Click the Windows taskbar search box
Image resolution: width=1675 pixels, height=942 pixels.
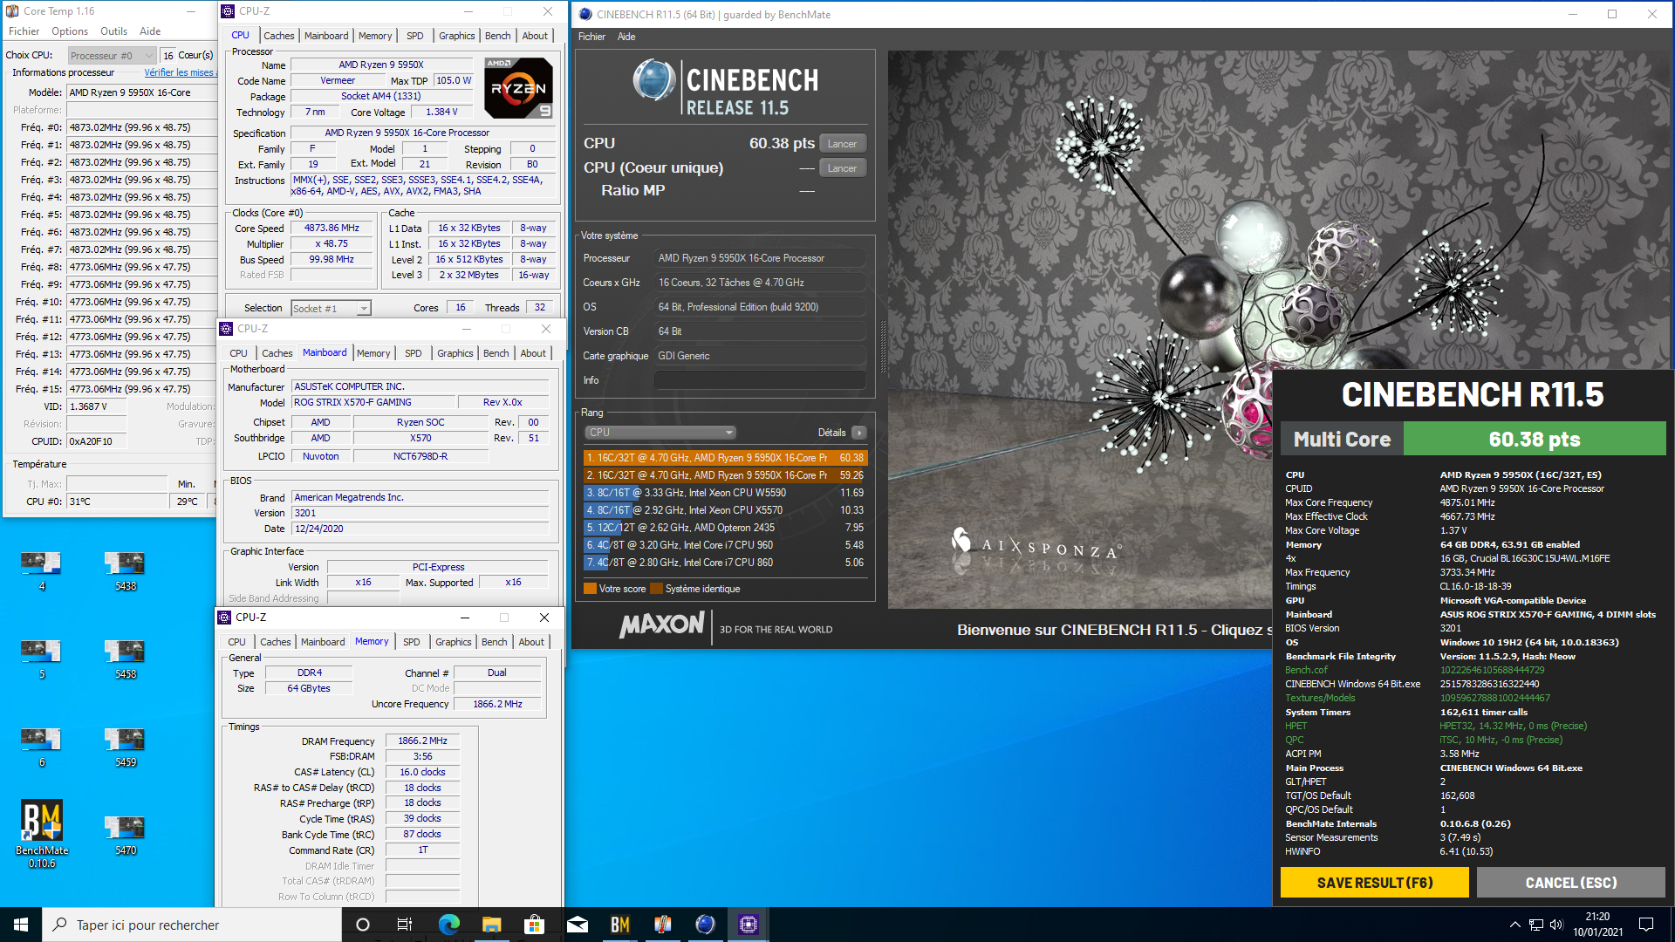coord(192,925)
